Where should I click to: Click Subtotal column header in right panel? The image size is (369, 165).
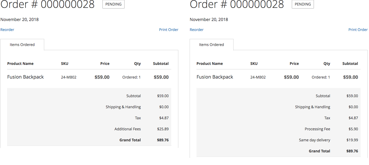click(350, 64)
